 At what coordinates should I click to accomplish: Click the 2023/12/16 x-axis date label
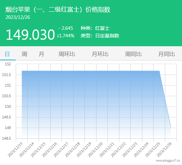[50, 150]
